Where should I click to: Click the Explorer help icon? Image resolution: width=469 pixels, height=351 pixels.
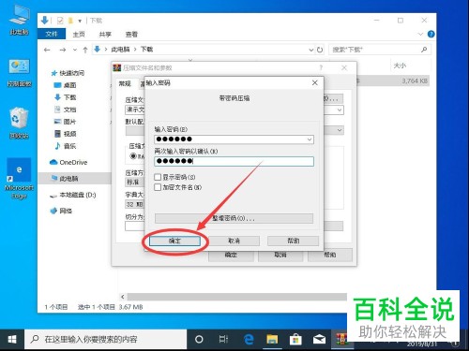[x=431, y=34]
